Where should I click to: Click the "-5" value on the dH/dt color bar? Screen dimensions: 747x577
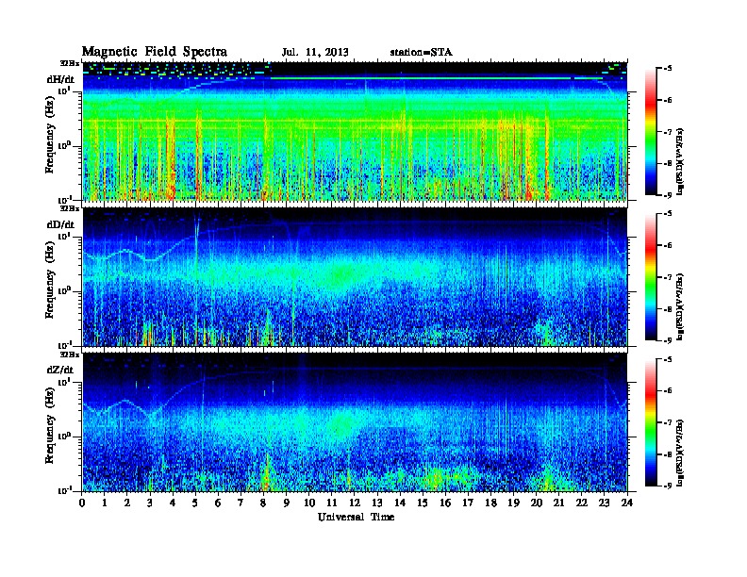668,69
